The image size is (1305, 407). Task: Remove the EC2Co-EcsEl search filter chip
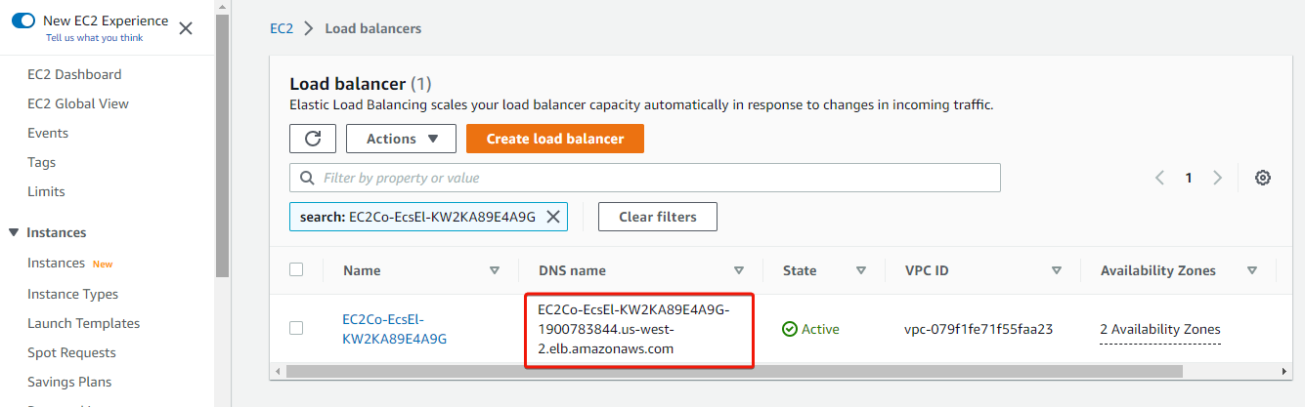click(552, 217)
